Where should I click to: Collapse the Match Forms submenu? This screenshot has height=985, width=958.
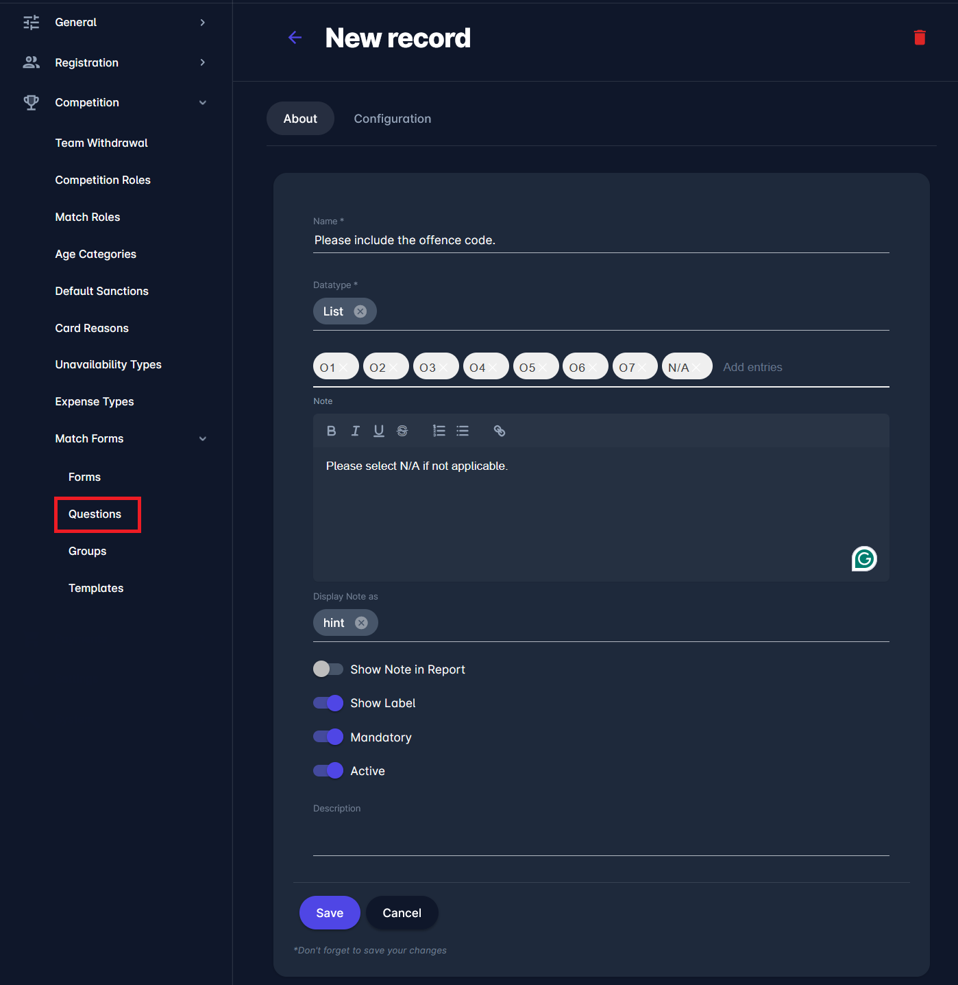(202, 439)
